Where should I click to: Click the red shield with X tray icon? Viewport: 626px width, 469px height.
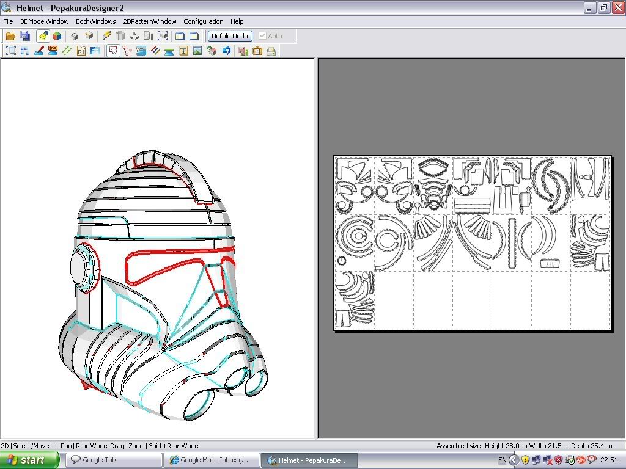tap(559, 460)
